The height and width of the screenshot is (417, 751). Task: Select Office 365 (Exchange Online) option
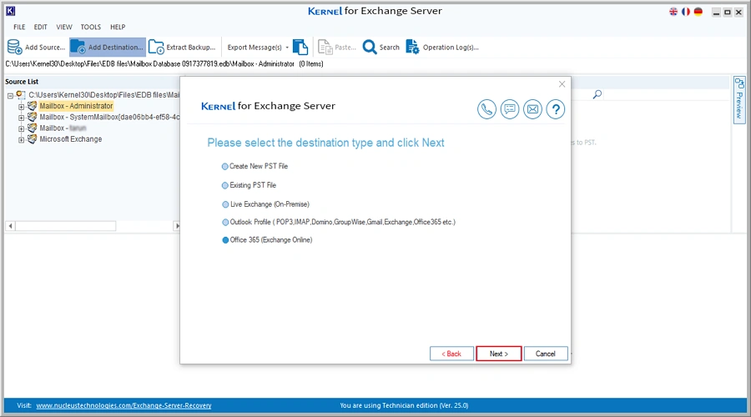(267, 240)
